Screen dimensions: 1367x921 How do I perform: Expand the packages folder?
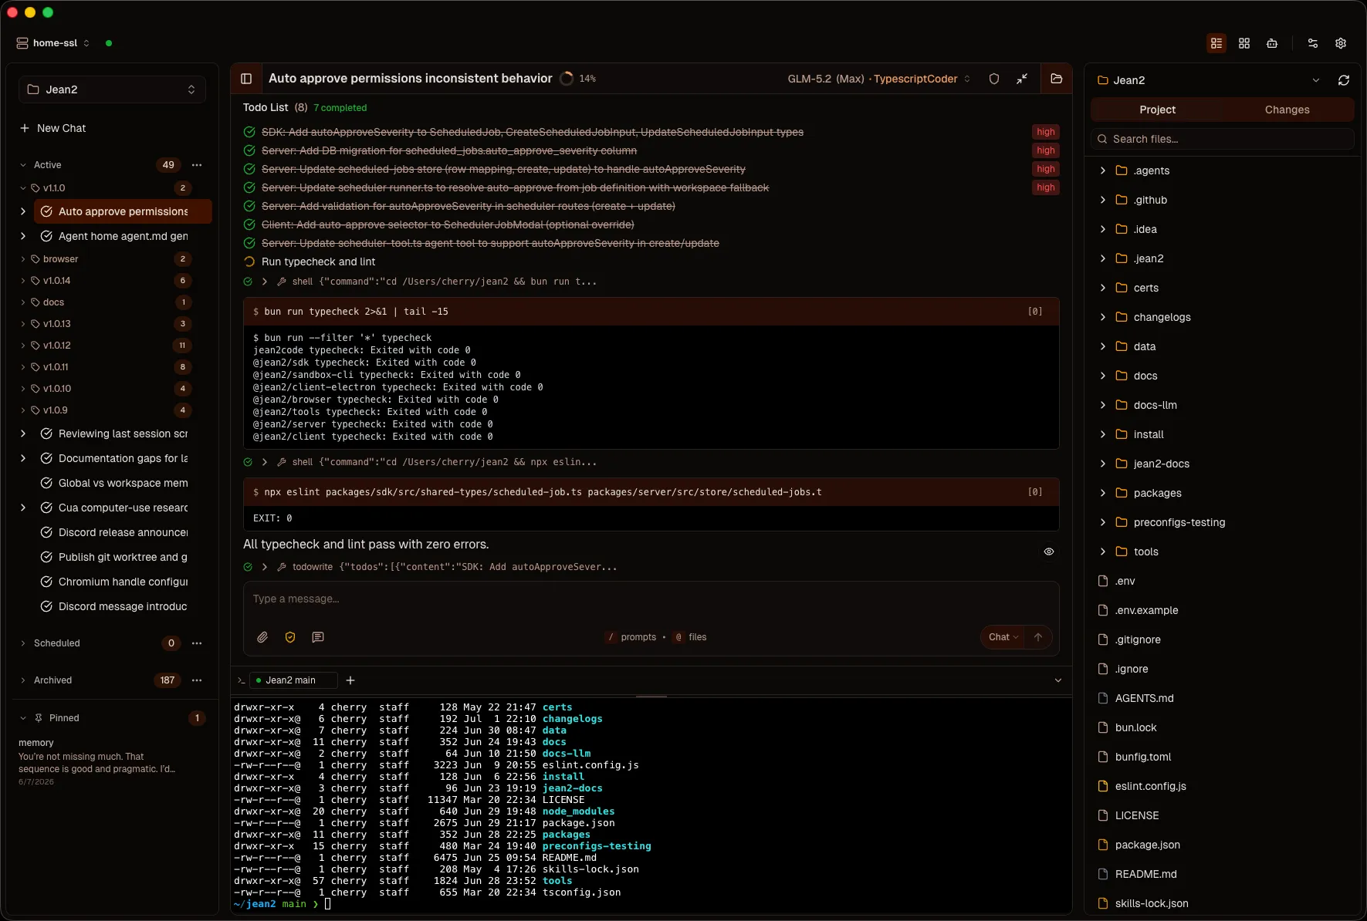[1102, 493]
